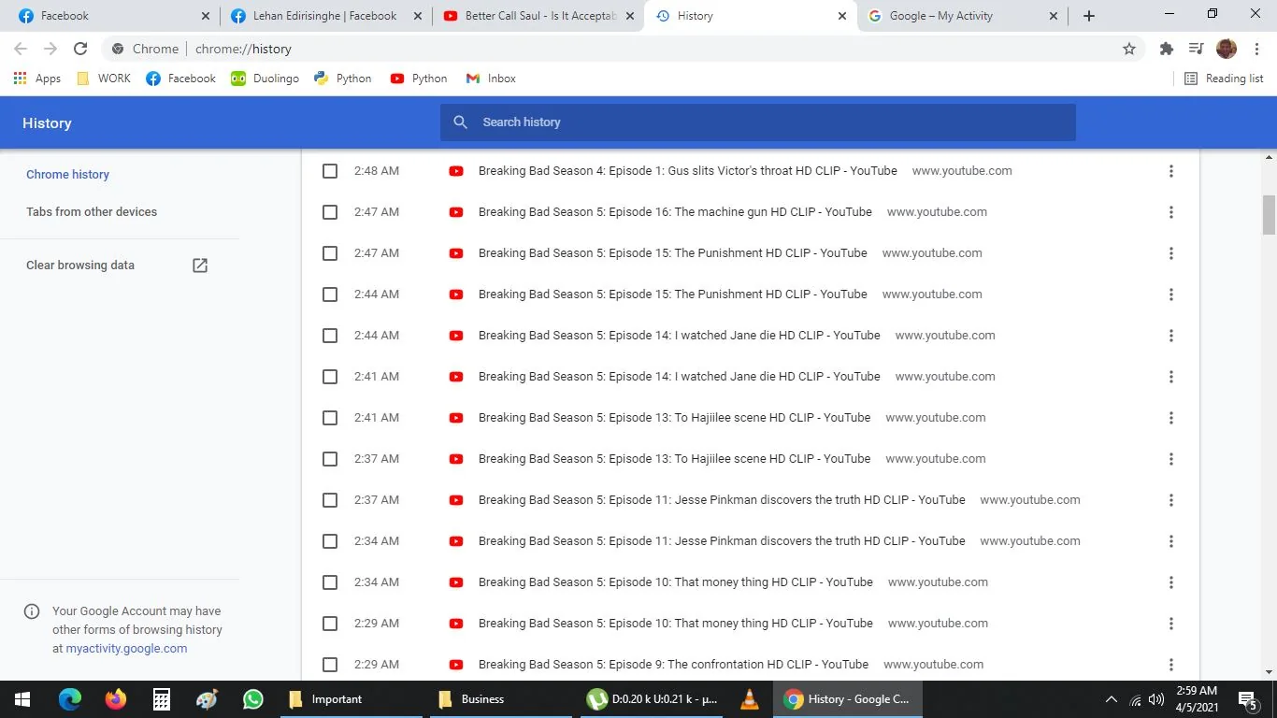The height and width of the screenshot is (718, 1277).
Task: Open the WORK bookmarks folder
Action: pos(104,79)
